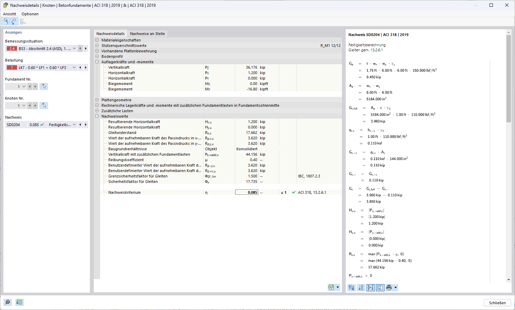Open the print dropdown arrow in formula panel
515x310 pixels.
pos(395,287)
